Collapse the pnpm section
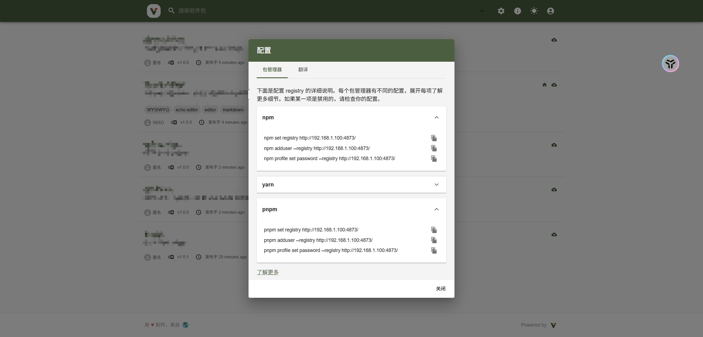703x337 pixels. (x=436, y=209)
